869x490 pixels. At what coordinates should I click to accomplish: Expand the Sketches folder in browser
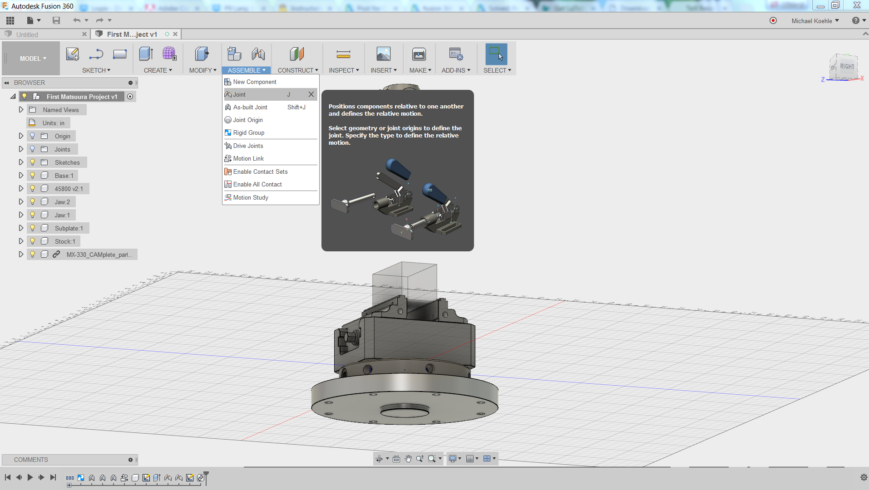pos(21,162)
